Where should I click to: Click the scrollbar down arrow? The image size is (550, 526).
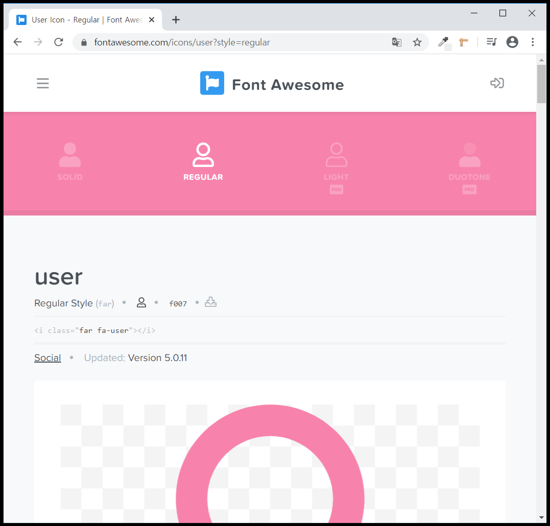[541, 518]
